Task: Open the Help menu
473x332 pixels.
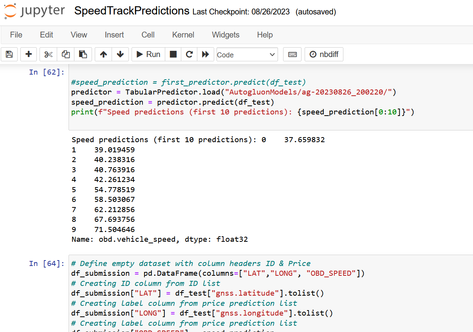Action: pyautogui.click(x=265, y=35)
